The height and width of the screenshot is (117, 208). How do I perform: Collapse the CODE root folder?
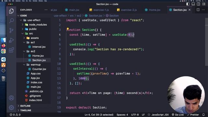[18, 16]
